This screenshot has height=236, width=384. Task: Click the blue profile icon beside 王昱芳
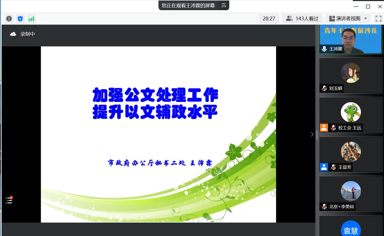(324, 167)
